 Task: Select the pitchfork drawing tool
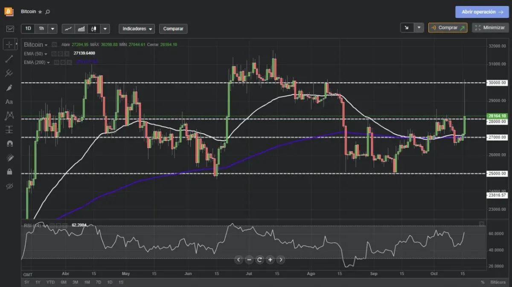[x=9, y=73]
